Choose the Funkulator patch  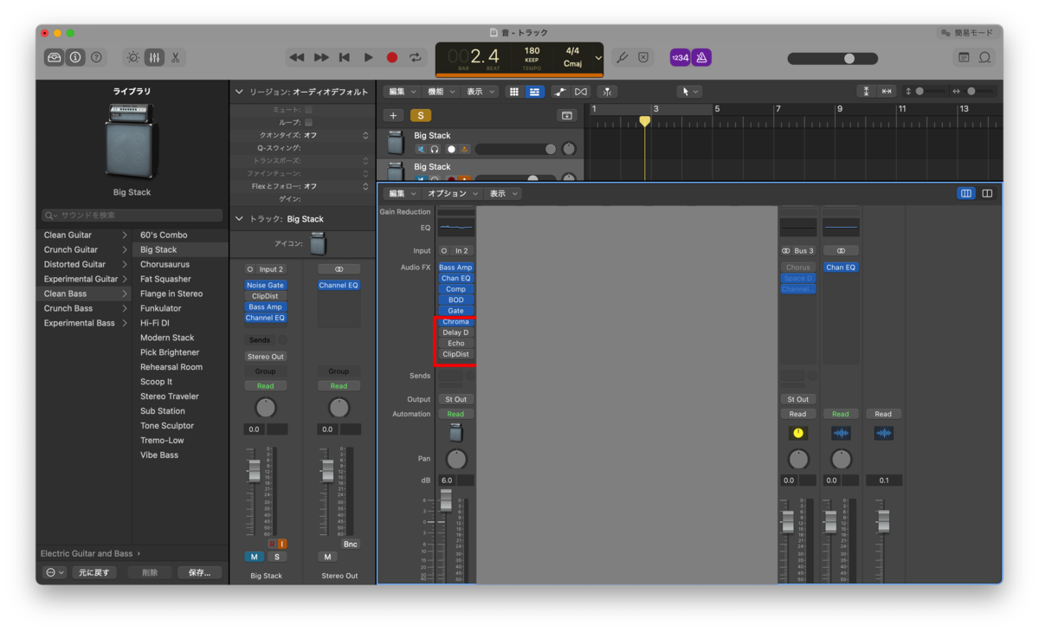click(180, 308)
